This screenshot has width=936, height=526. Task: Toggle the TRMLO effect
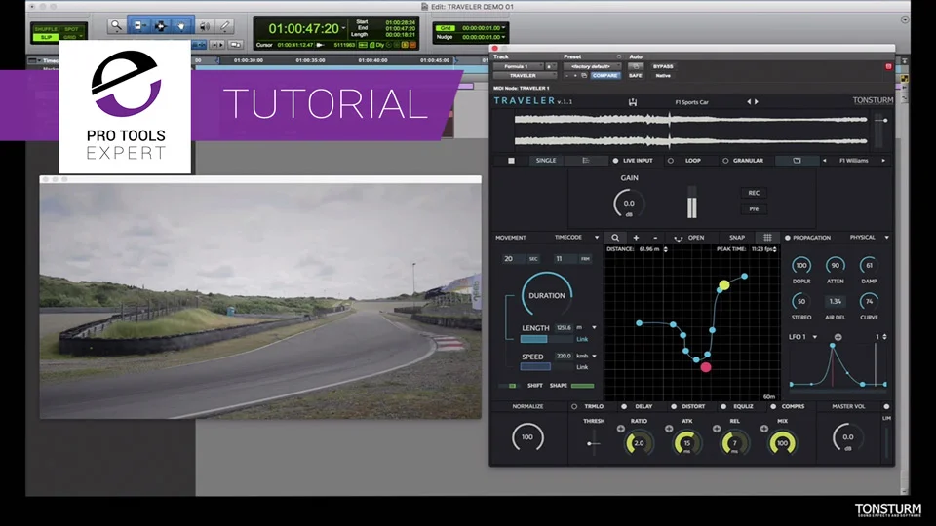click(574, 407)
